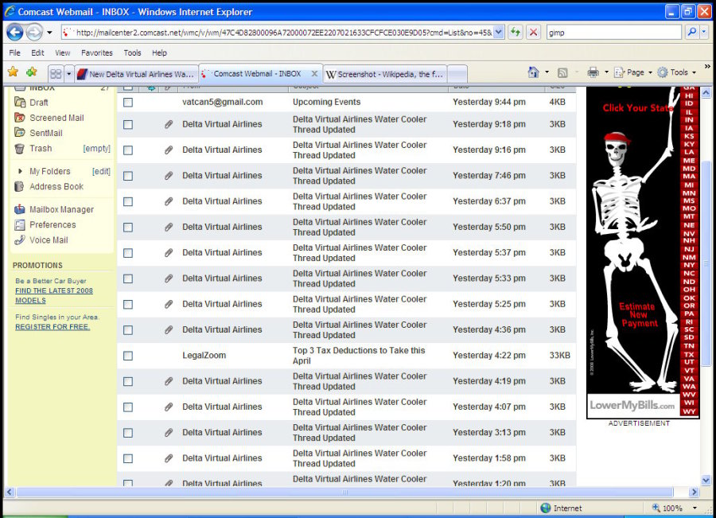Open the Quick Tabs tab list dropdown
The image size is (716, 518).
click(69, 73)
